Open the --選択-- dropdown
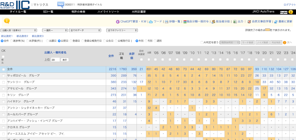Viewport: 296px width, 140px height. [55, 30]
